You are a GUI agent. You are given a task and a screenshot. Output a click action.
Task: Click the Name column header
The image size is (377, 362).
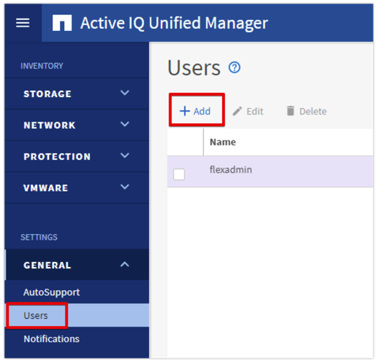tap(223, 142)
